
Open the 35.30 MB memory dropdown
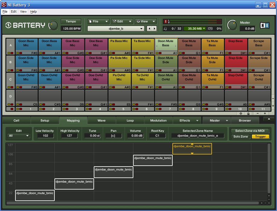[195, 29]
